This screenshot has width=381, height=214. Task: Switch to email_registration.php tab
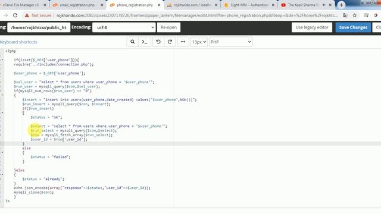click(x=77, y=5)
